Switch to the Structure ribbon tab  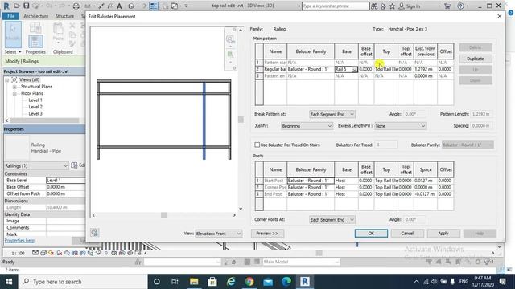click(x=64, y=16)
